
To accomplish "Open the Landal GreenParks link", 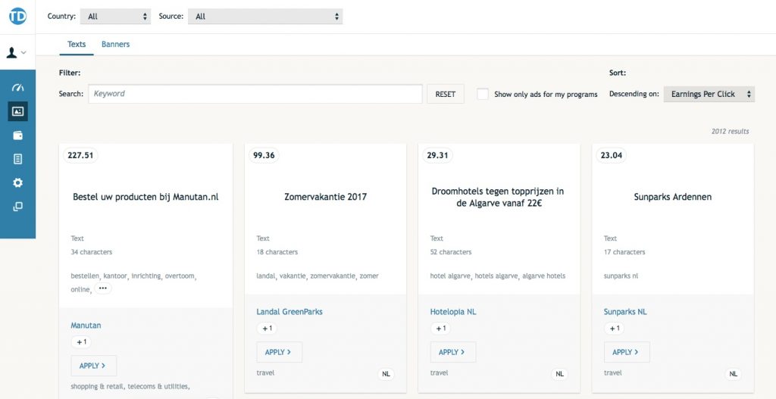I will [x=289, y=312].
